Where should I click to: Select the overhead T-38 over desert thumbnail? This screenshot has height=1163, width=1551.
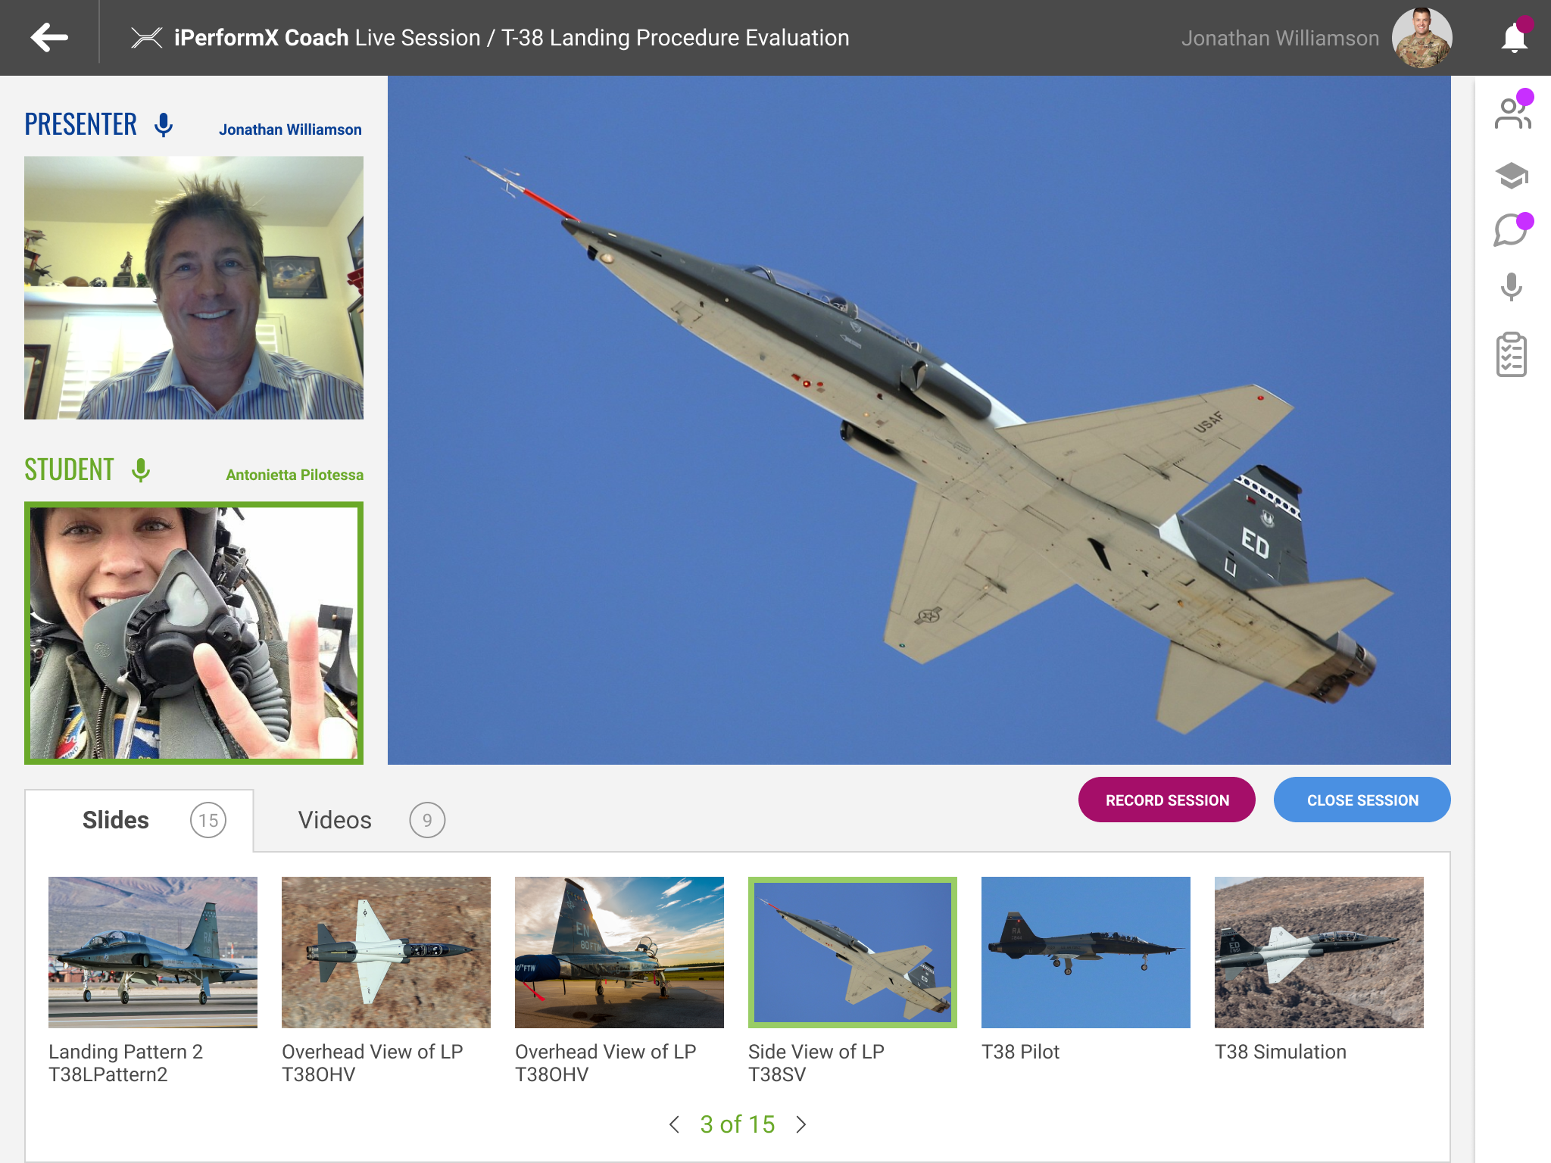coord(386,952)
